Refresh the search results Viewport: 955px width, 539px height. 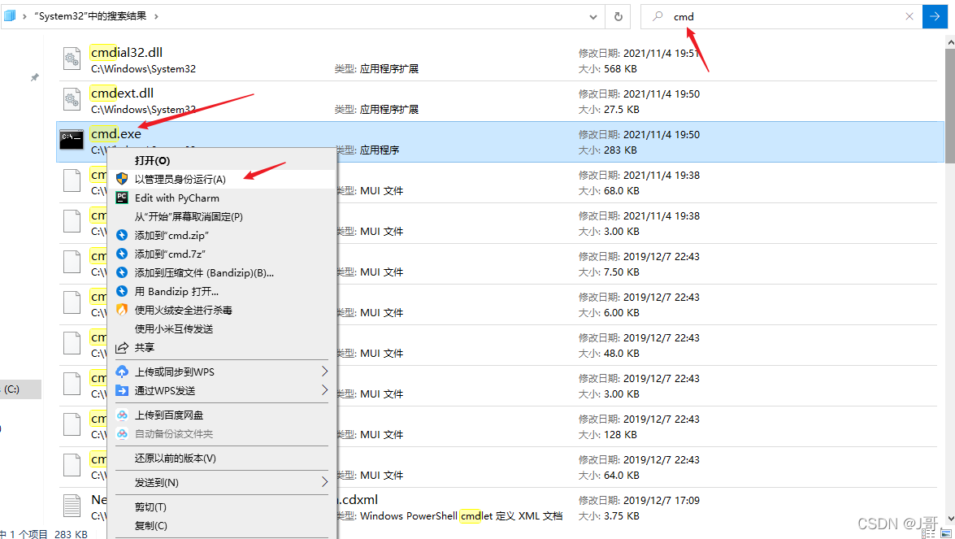619,17
